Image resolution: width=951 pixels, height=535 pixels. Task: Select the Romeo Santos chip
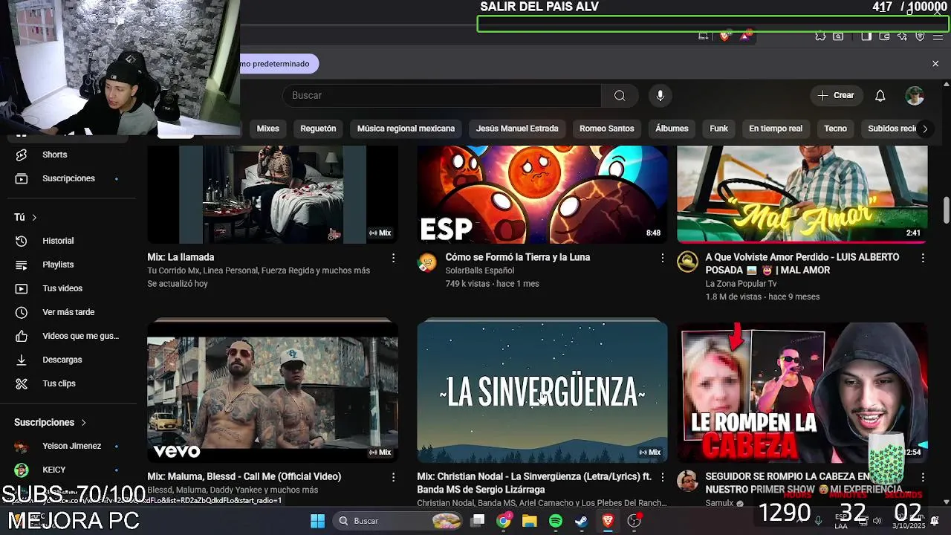tap(606, 129)
